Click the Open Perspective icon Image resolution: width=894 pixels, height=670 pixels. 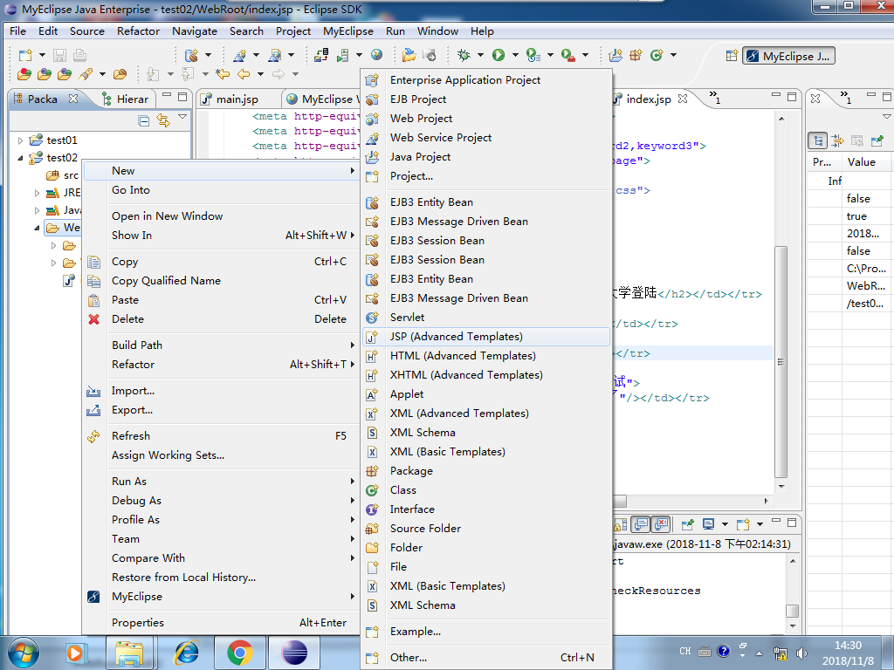[x=732, y=56]
